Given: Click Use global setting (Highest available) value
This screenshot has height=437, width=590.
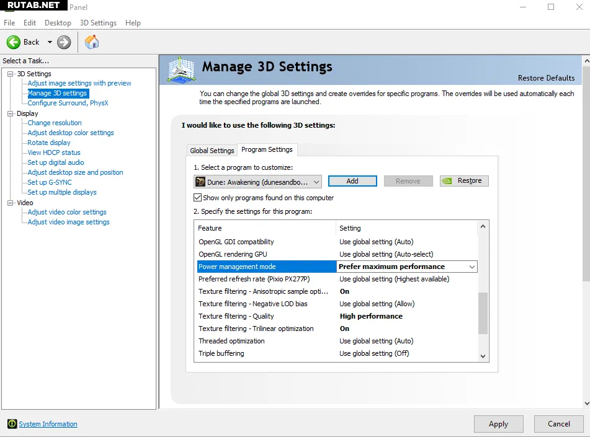Looking at the screenshot, I should pos(395,279).
